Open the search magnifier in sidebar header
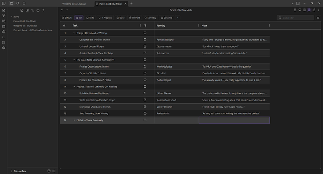The image size is (323, 174). (x=18, y=3)
